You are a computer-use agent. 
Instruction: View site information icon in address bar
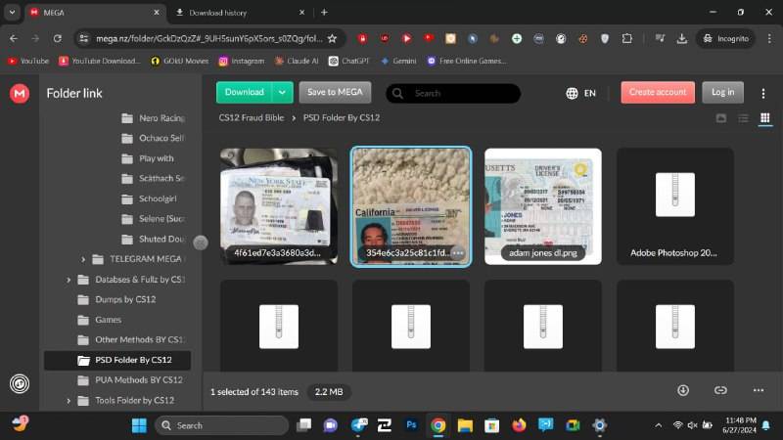84,38
